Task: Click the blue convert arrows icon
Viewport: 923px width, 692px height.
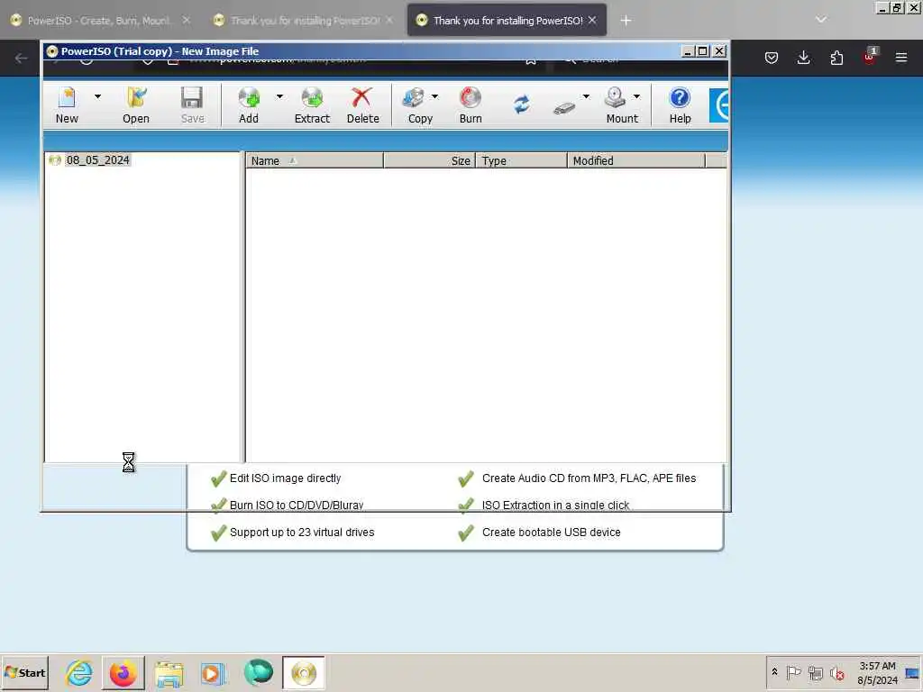Action: [x=522, y=105]
